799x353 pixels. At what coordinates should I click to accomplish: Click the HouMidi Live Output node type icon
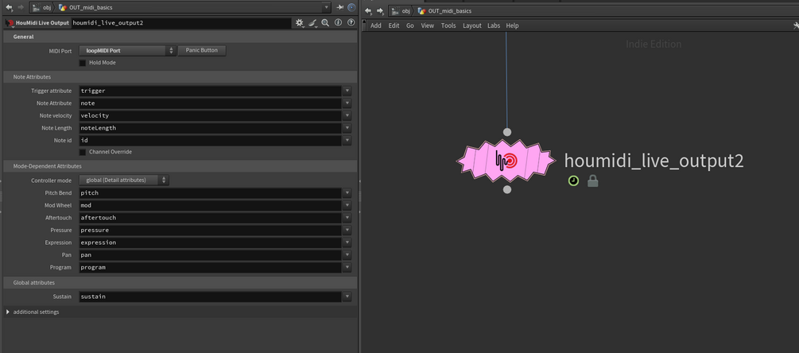[10, 23]
